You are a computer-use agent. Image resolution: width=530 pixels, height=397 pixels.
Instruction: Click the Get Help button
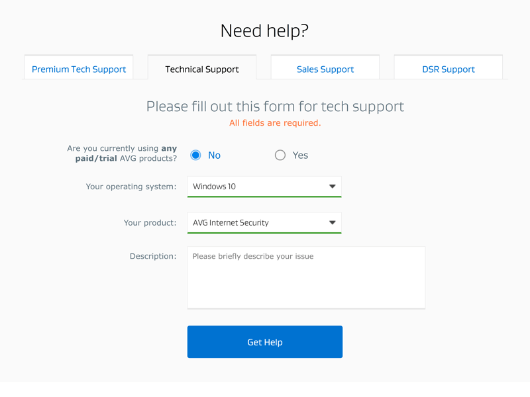pyautogui.click(x=265, y=342)
